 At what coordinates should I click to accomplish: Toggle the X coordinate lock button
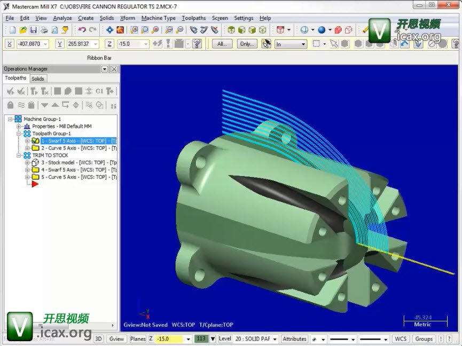tap(10, 44)
